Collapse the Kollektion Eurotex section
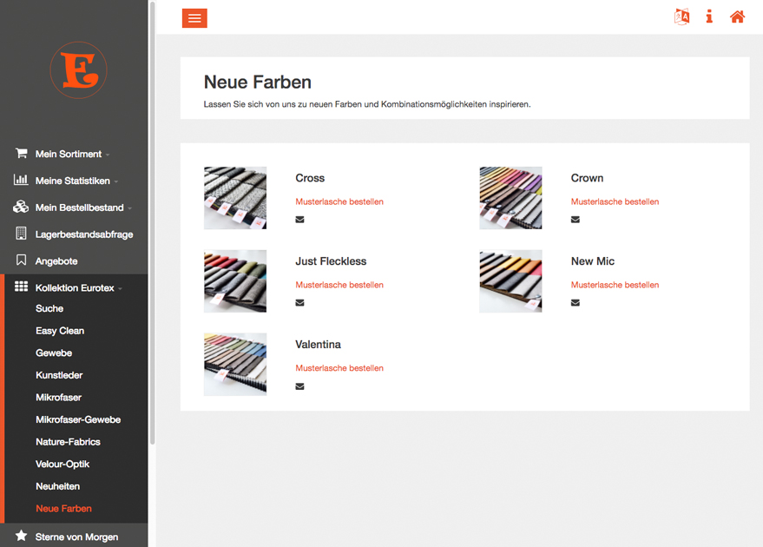The image size is (763, 547). pyautogui.click(x=75, y=288)
